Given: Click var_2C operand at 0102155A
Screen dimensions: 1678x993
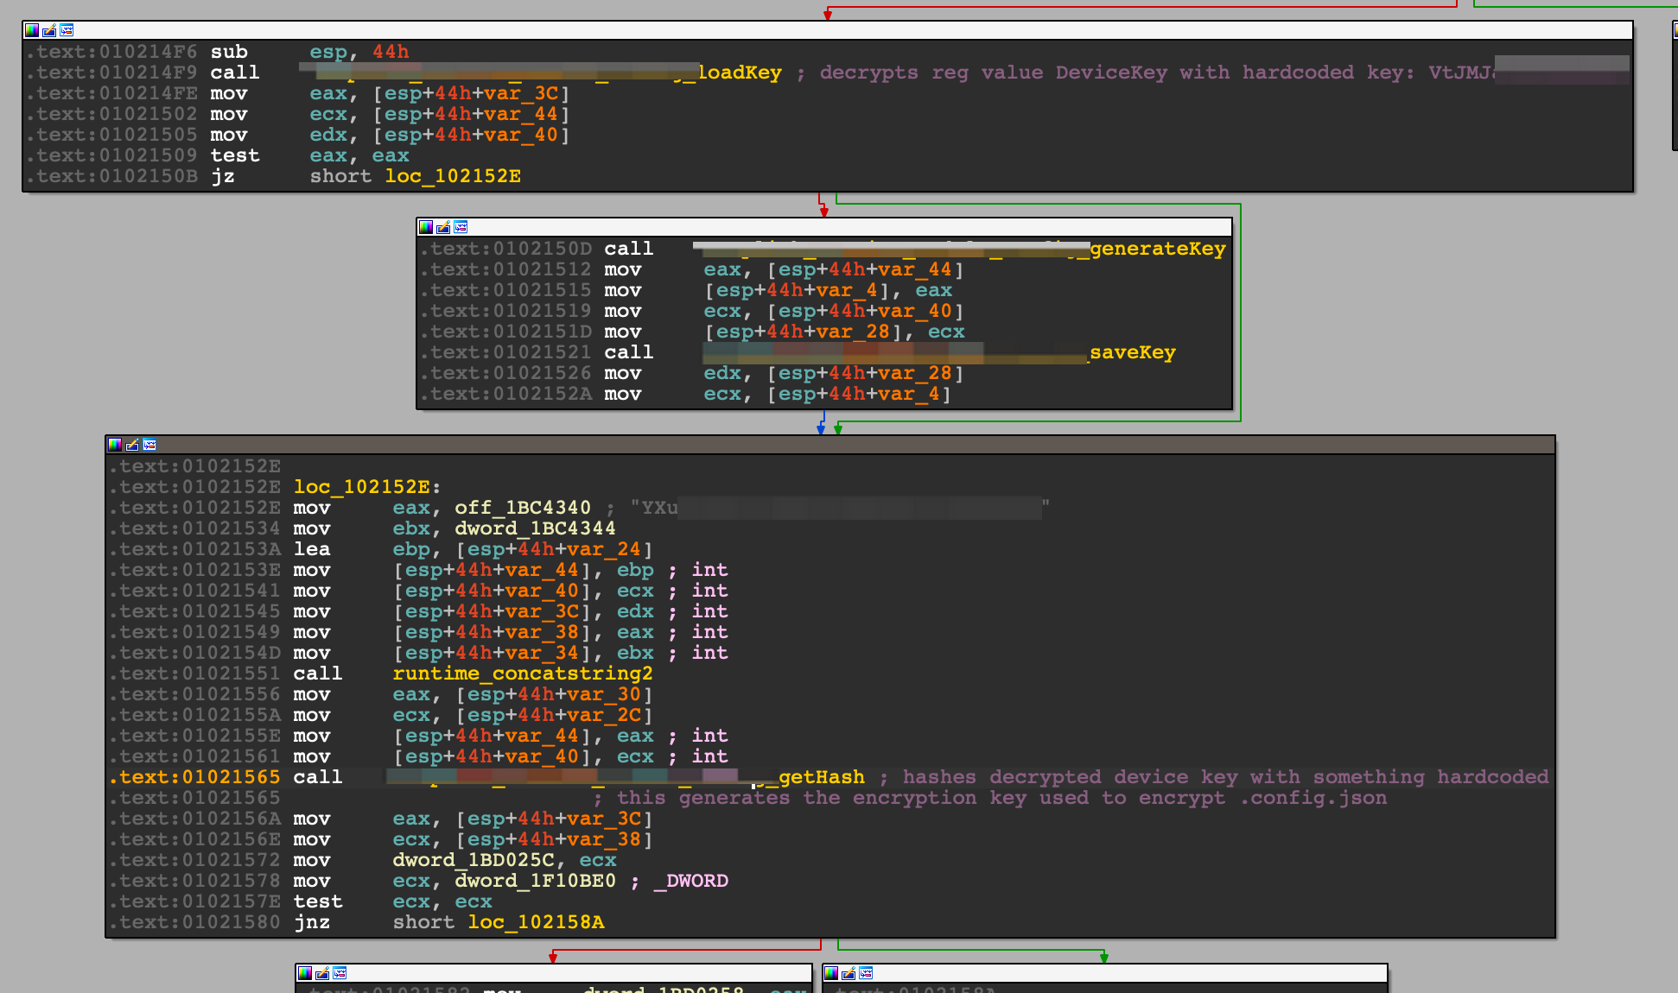Looking at the screenshot, I should coord(604,715).
